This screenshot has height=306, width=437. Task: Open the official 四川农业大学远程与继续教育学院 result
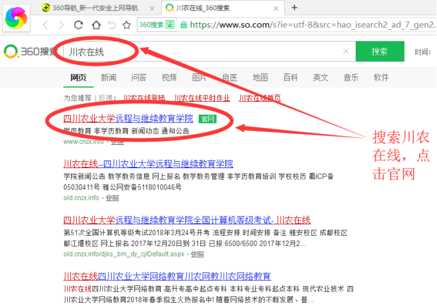tap(128, 119)
